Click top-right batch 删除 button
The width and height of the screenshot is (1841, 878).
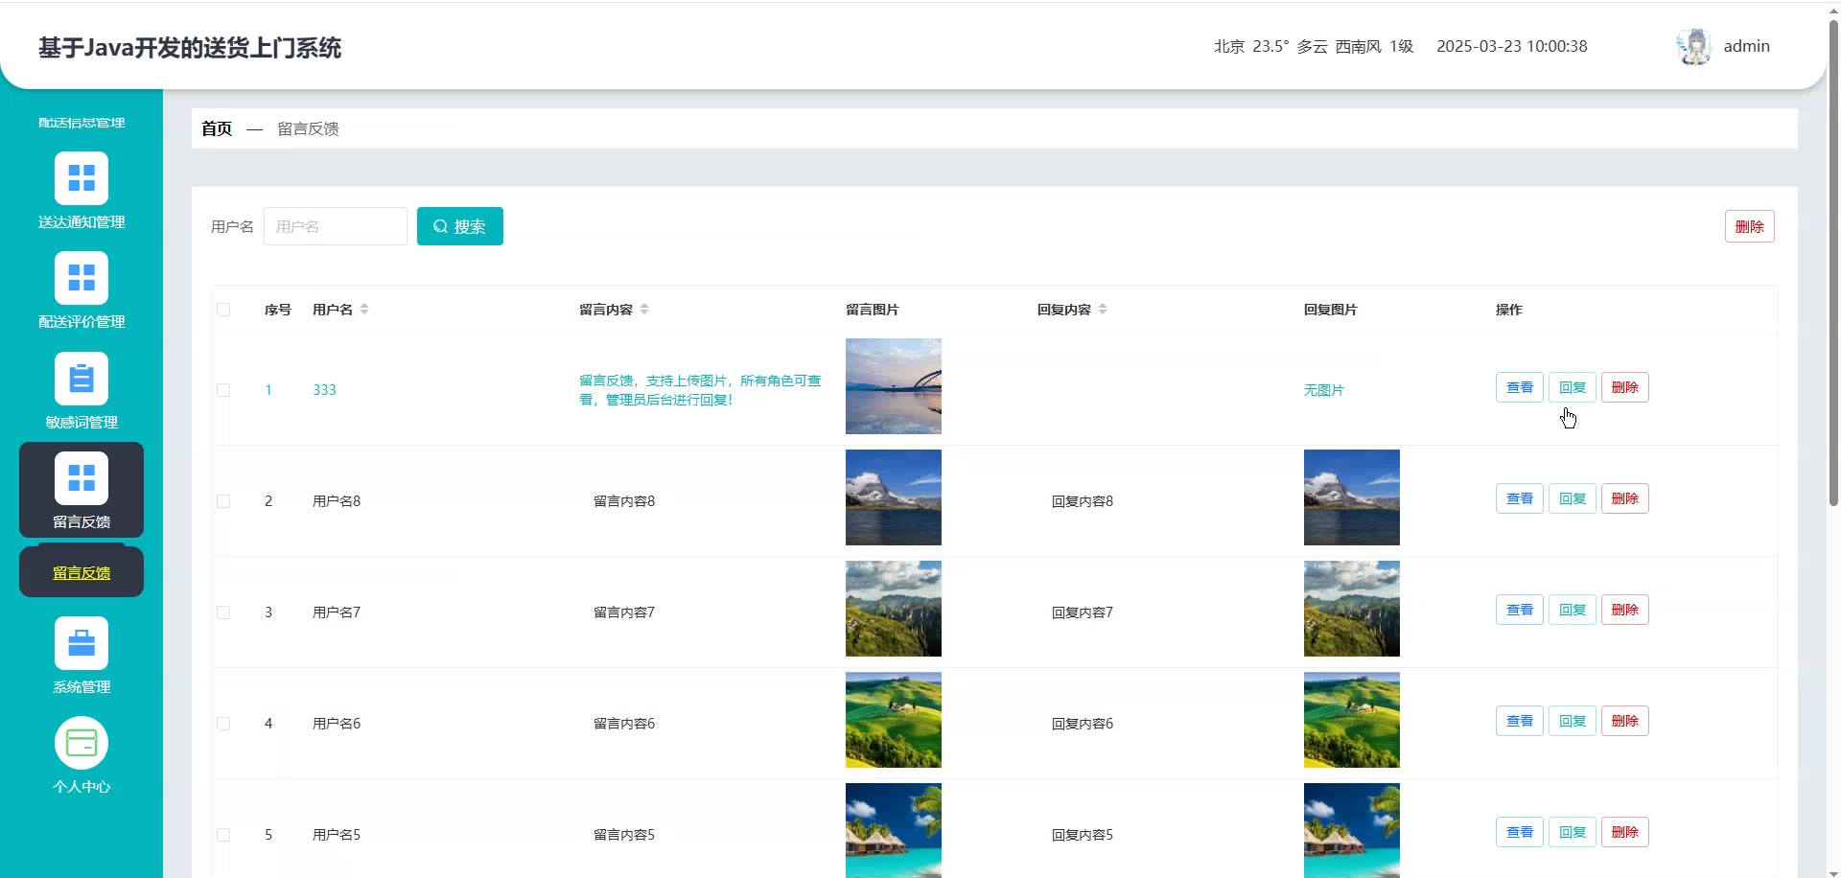click(1750, 226)
